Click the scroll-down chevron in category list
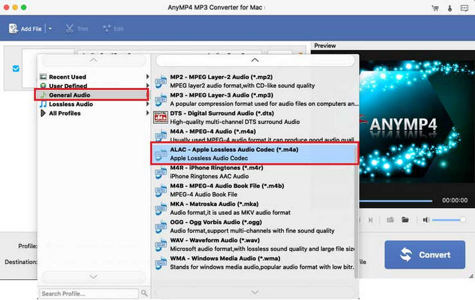Viewport: 475px width, 300px height. (x=94, y=277)
